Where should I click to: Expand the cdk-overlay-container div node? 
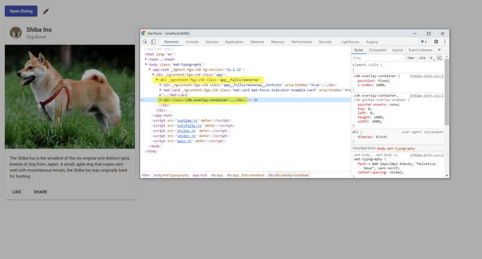[x=160, y=100]
